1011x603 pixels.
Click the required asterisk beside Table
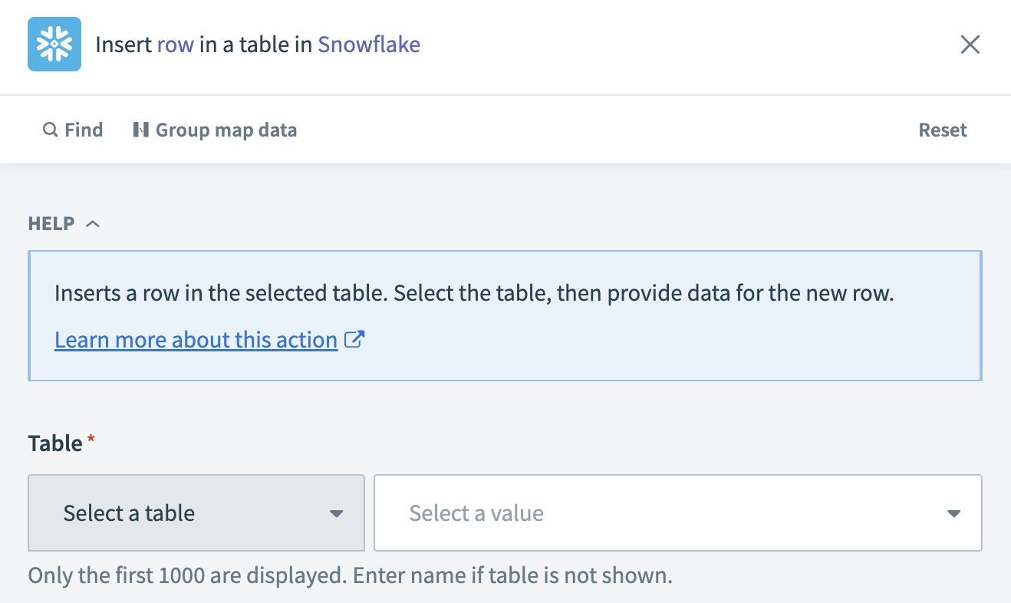90,437
